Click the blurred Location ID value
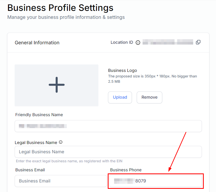The image size is (216, 192). [168, 42]
